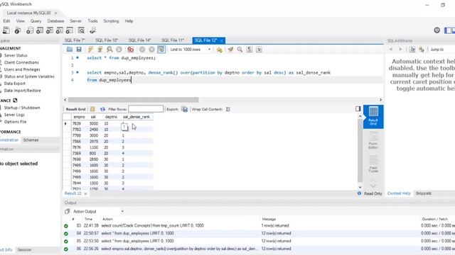The width and height of the screenshot is (455, 255).
Task: Toggle continue on error option
Action: (131, 50)
